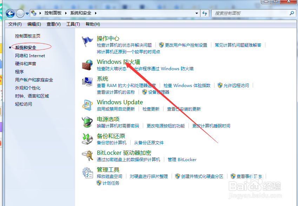Screen dimensions: 298x206
Task: Click shield icon beside 创建并格式化硬盘分区
Action: 178,176
